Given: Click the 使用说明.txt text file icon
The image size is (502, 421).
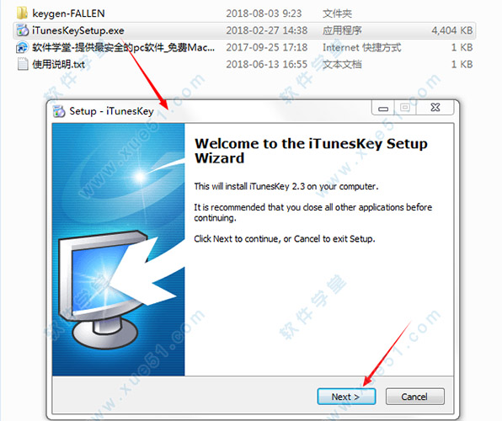Looking at the screenshot, I should click(23, 64).
